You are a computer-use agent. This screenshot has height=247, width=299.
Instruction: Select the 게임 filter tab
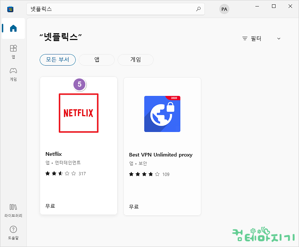(x=136, y=60)
